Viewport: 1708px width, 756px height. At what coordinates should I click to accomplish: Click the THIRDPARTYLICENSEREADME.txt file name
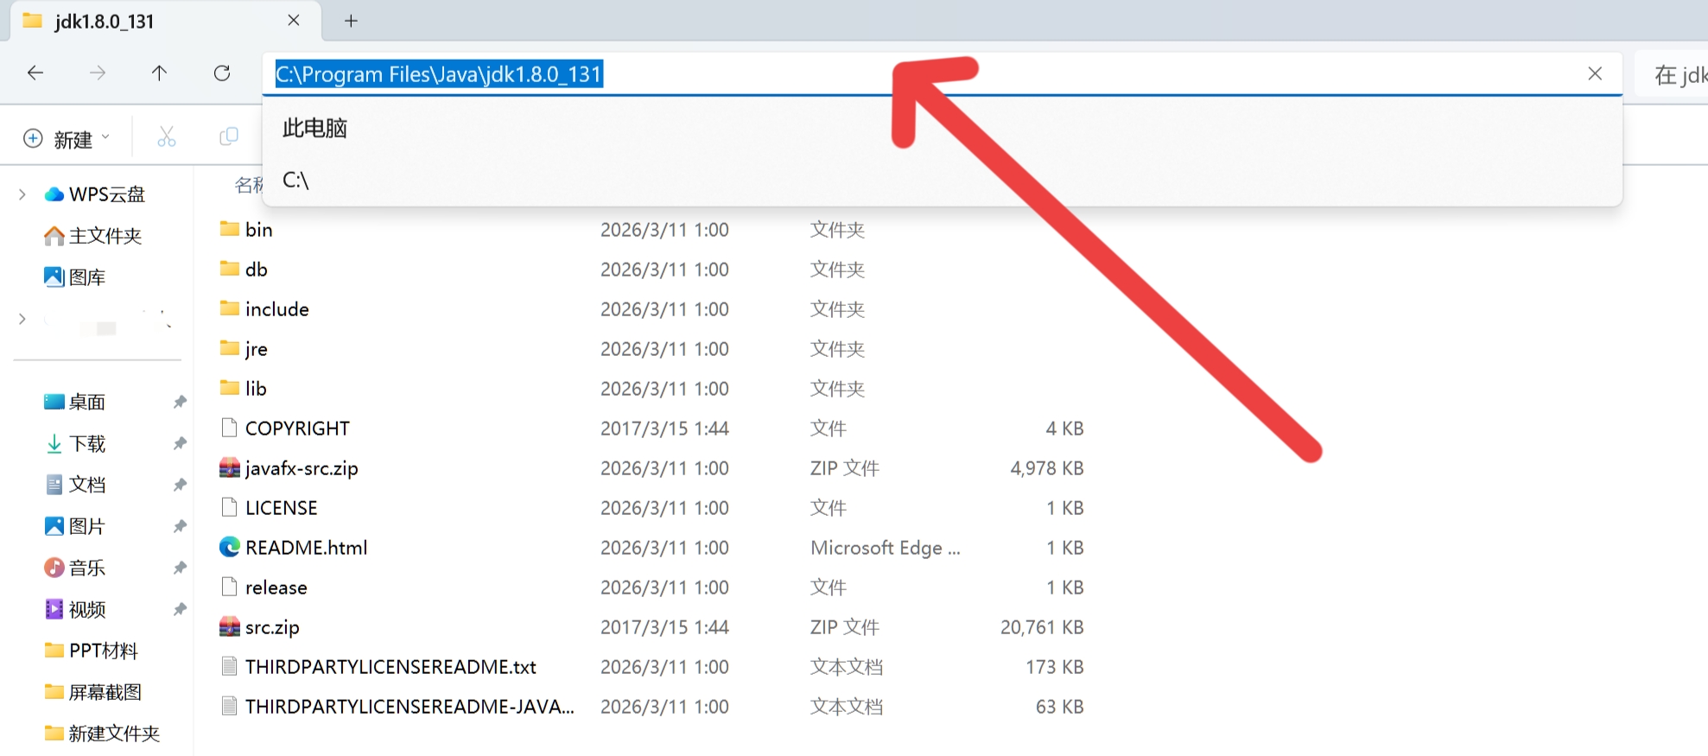pyautogui.click(x=390, y=667)
